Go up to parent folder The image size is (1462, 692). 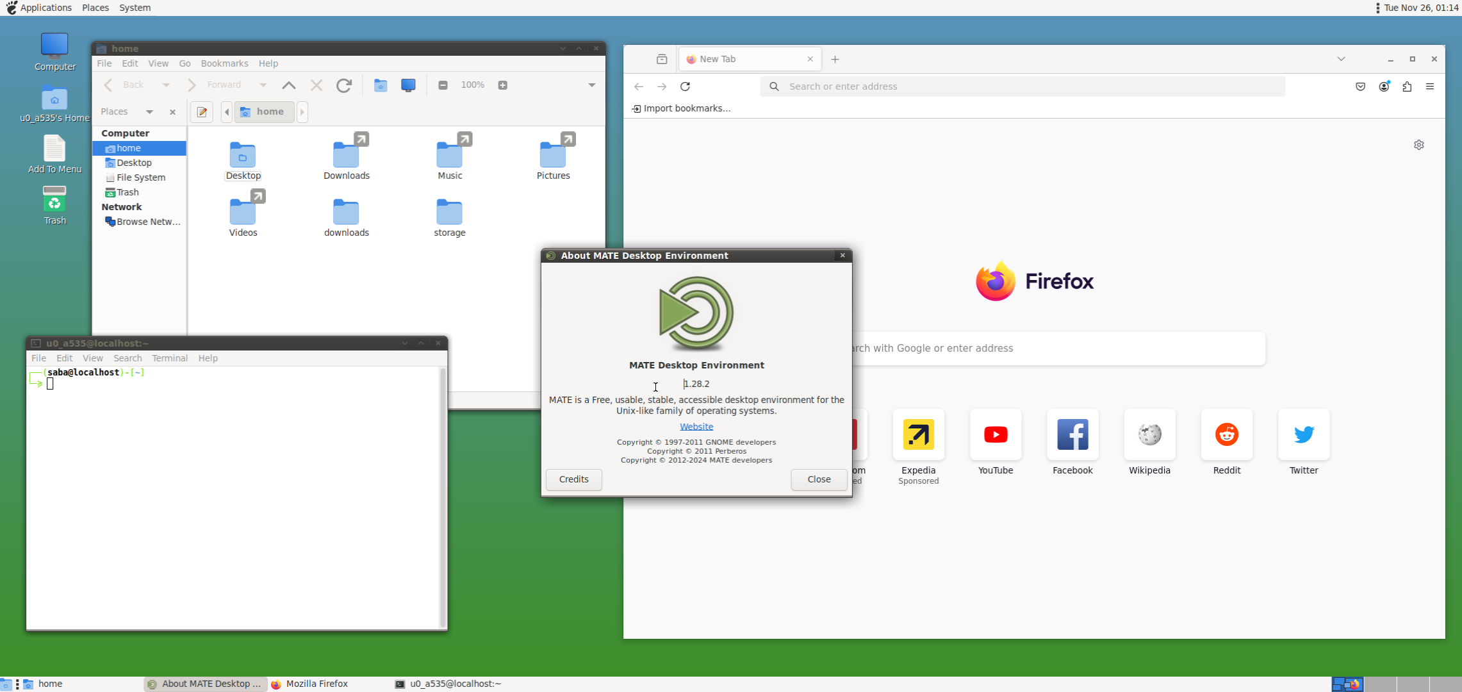coord(289,85)
